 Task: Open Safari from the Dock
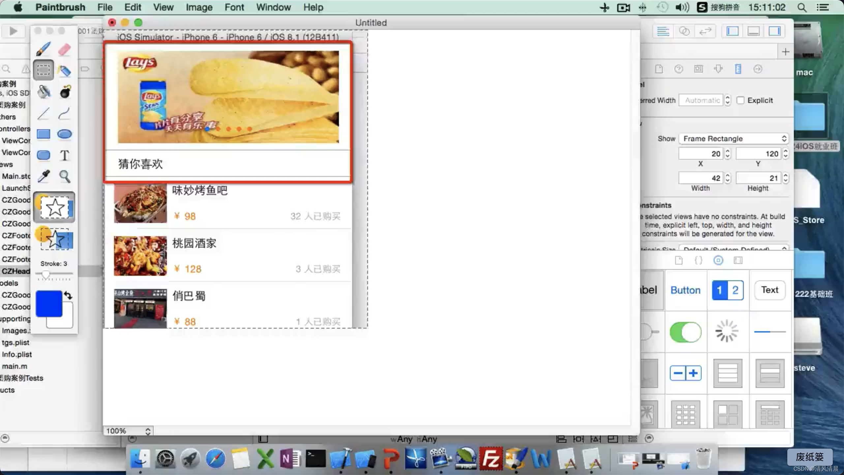(215, 459)
